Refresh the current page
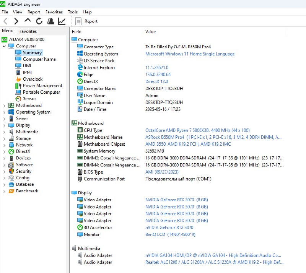 (x=39, y=21)
